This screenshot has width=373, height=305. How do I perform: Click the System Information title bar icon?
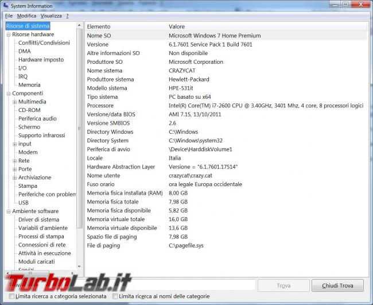coord(6,6)
